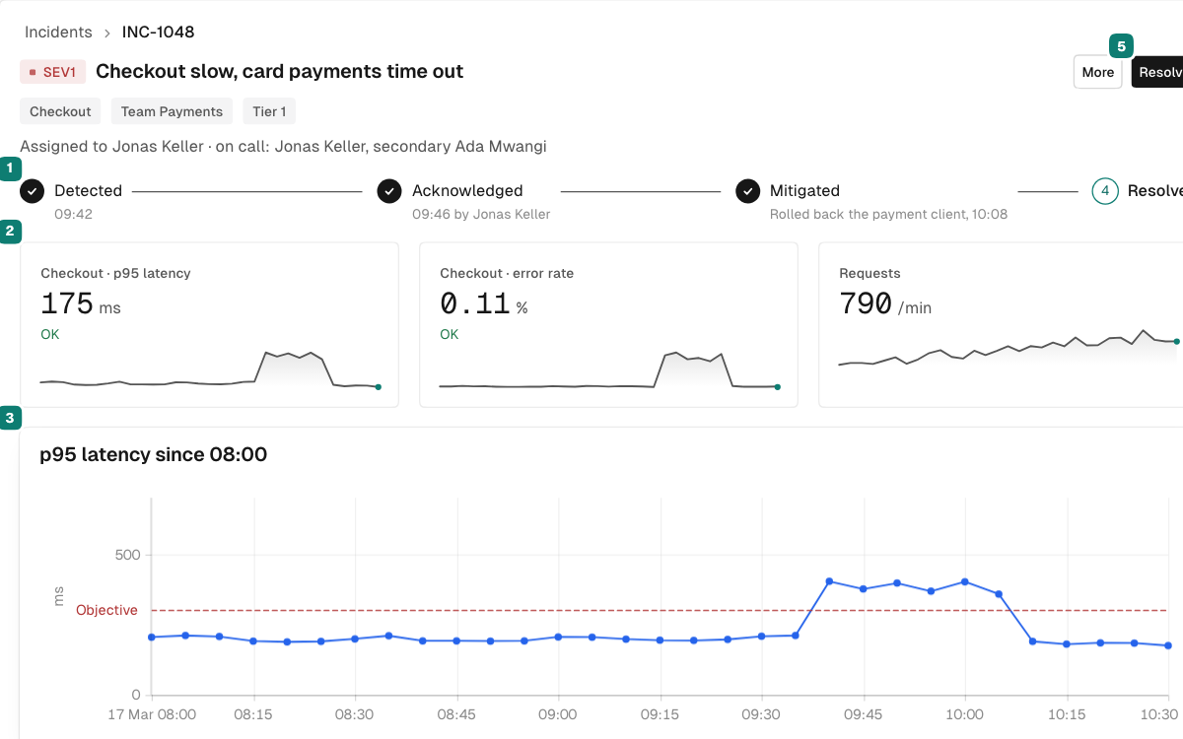This screenshot has height=739, width=1183.
Task: Select the Checkout tag
Action: 60,111
